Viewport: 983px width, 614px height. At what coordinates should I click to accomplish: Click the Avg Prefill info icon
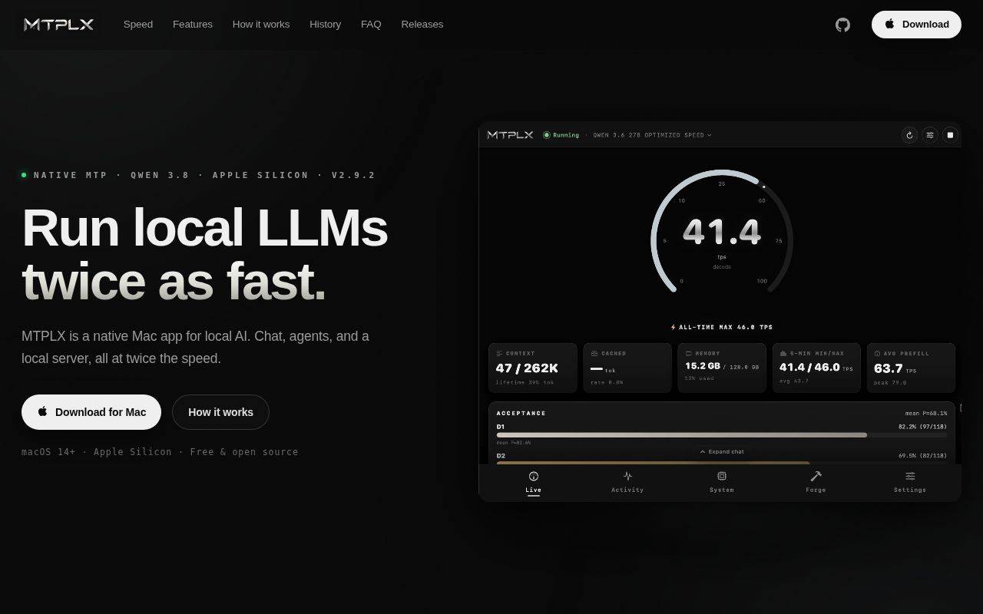click(877, 354)
